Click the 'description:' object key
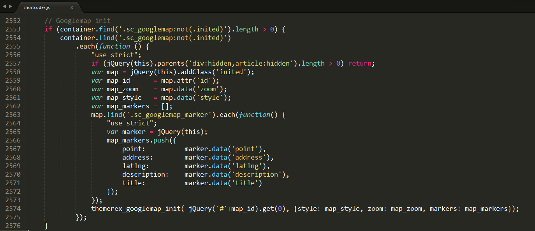This screenshot has height=231, width=535. pos(146,174)
